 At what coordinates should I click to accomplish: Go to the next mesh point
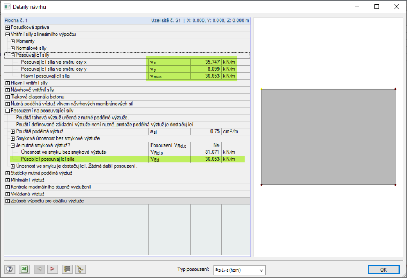52,269
